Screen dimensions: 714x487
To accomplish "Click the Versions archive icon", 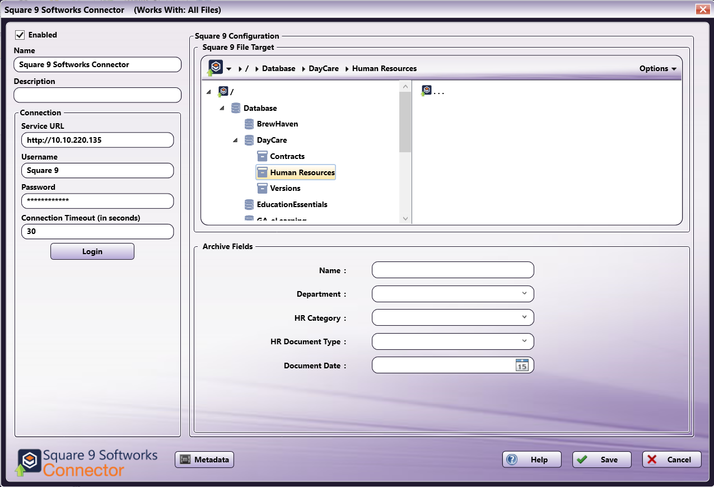I will tap(262, 188).
